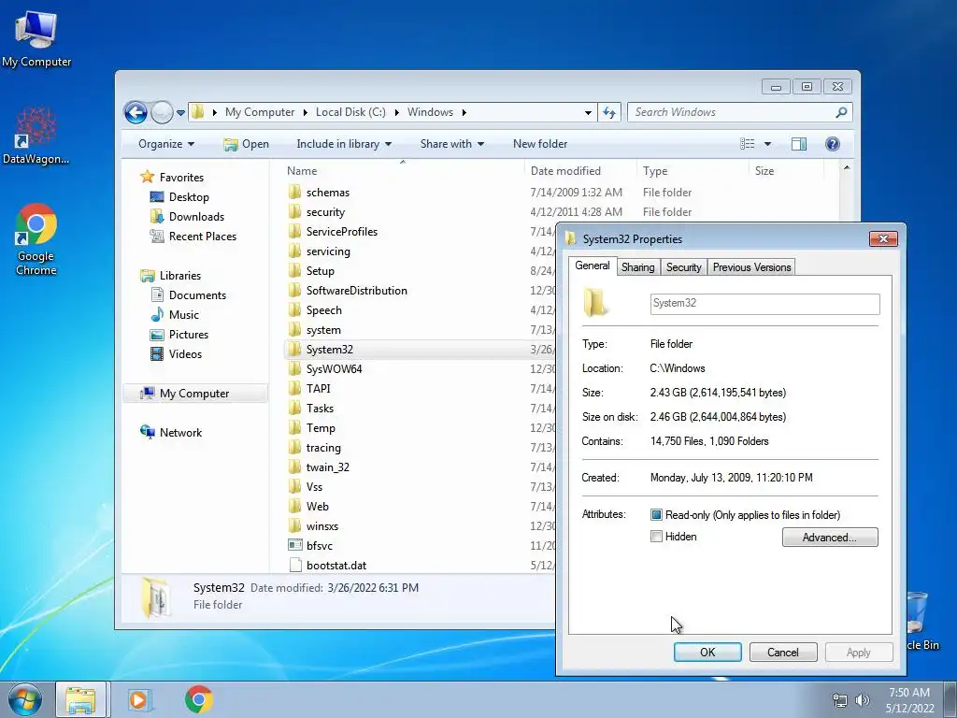This screenshot has height=718, width=957.
Task: Click the volume speaker tray icon
Action: pos(863,700)
